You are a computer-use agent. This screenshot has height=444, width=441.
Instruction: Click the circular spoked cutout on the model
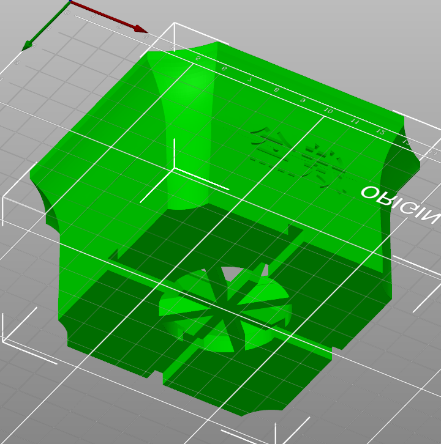pos(225,309)
